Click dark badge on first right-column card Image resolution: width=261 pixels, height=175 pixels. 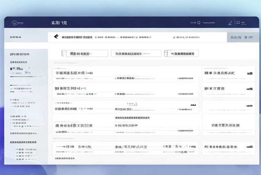(250, 73)
